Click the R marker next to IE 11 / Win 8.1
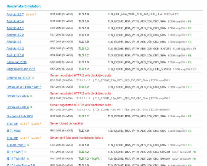The width and height of the screenshot is (207, 166). [x=28, y=159]
